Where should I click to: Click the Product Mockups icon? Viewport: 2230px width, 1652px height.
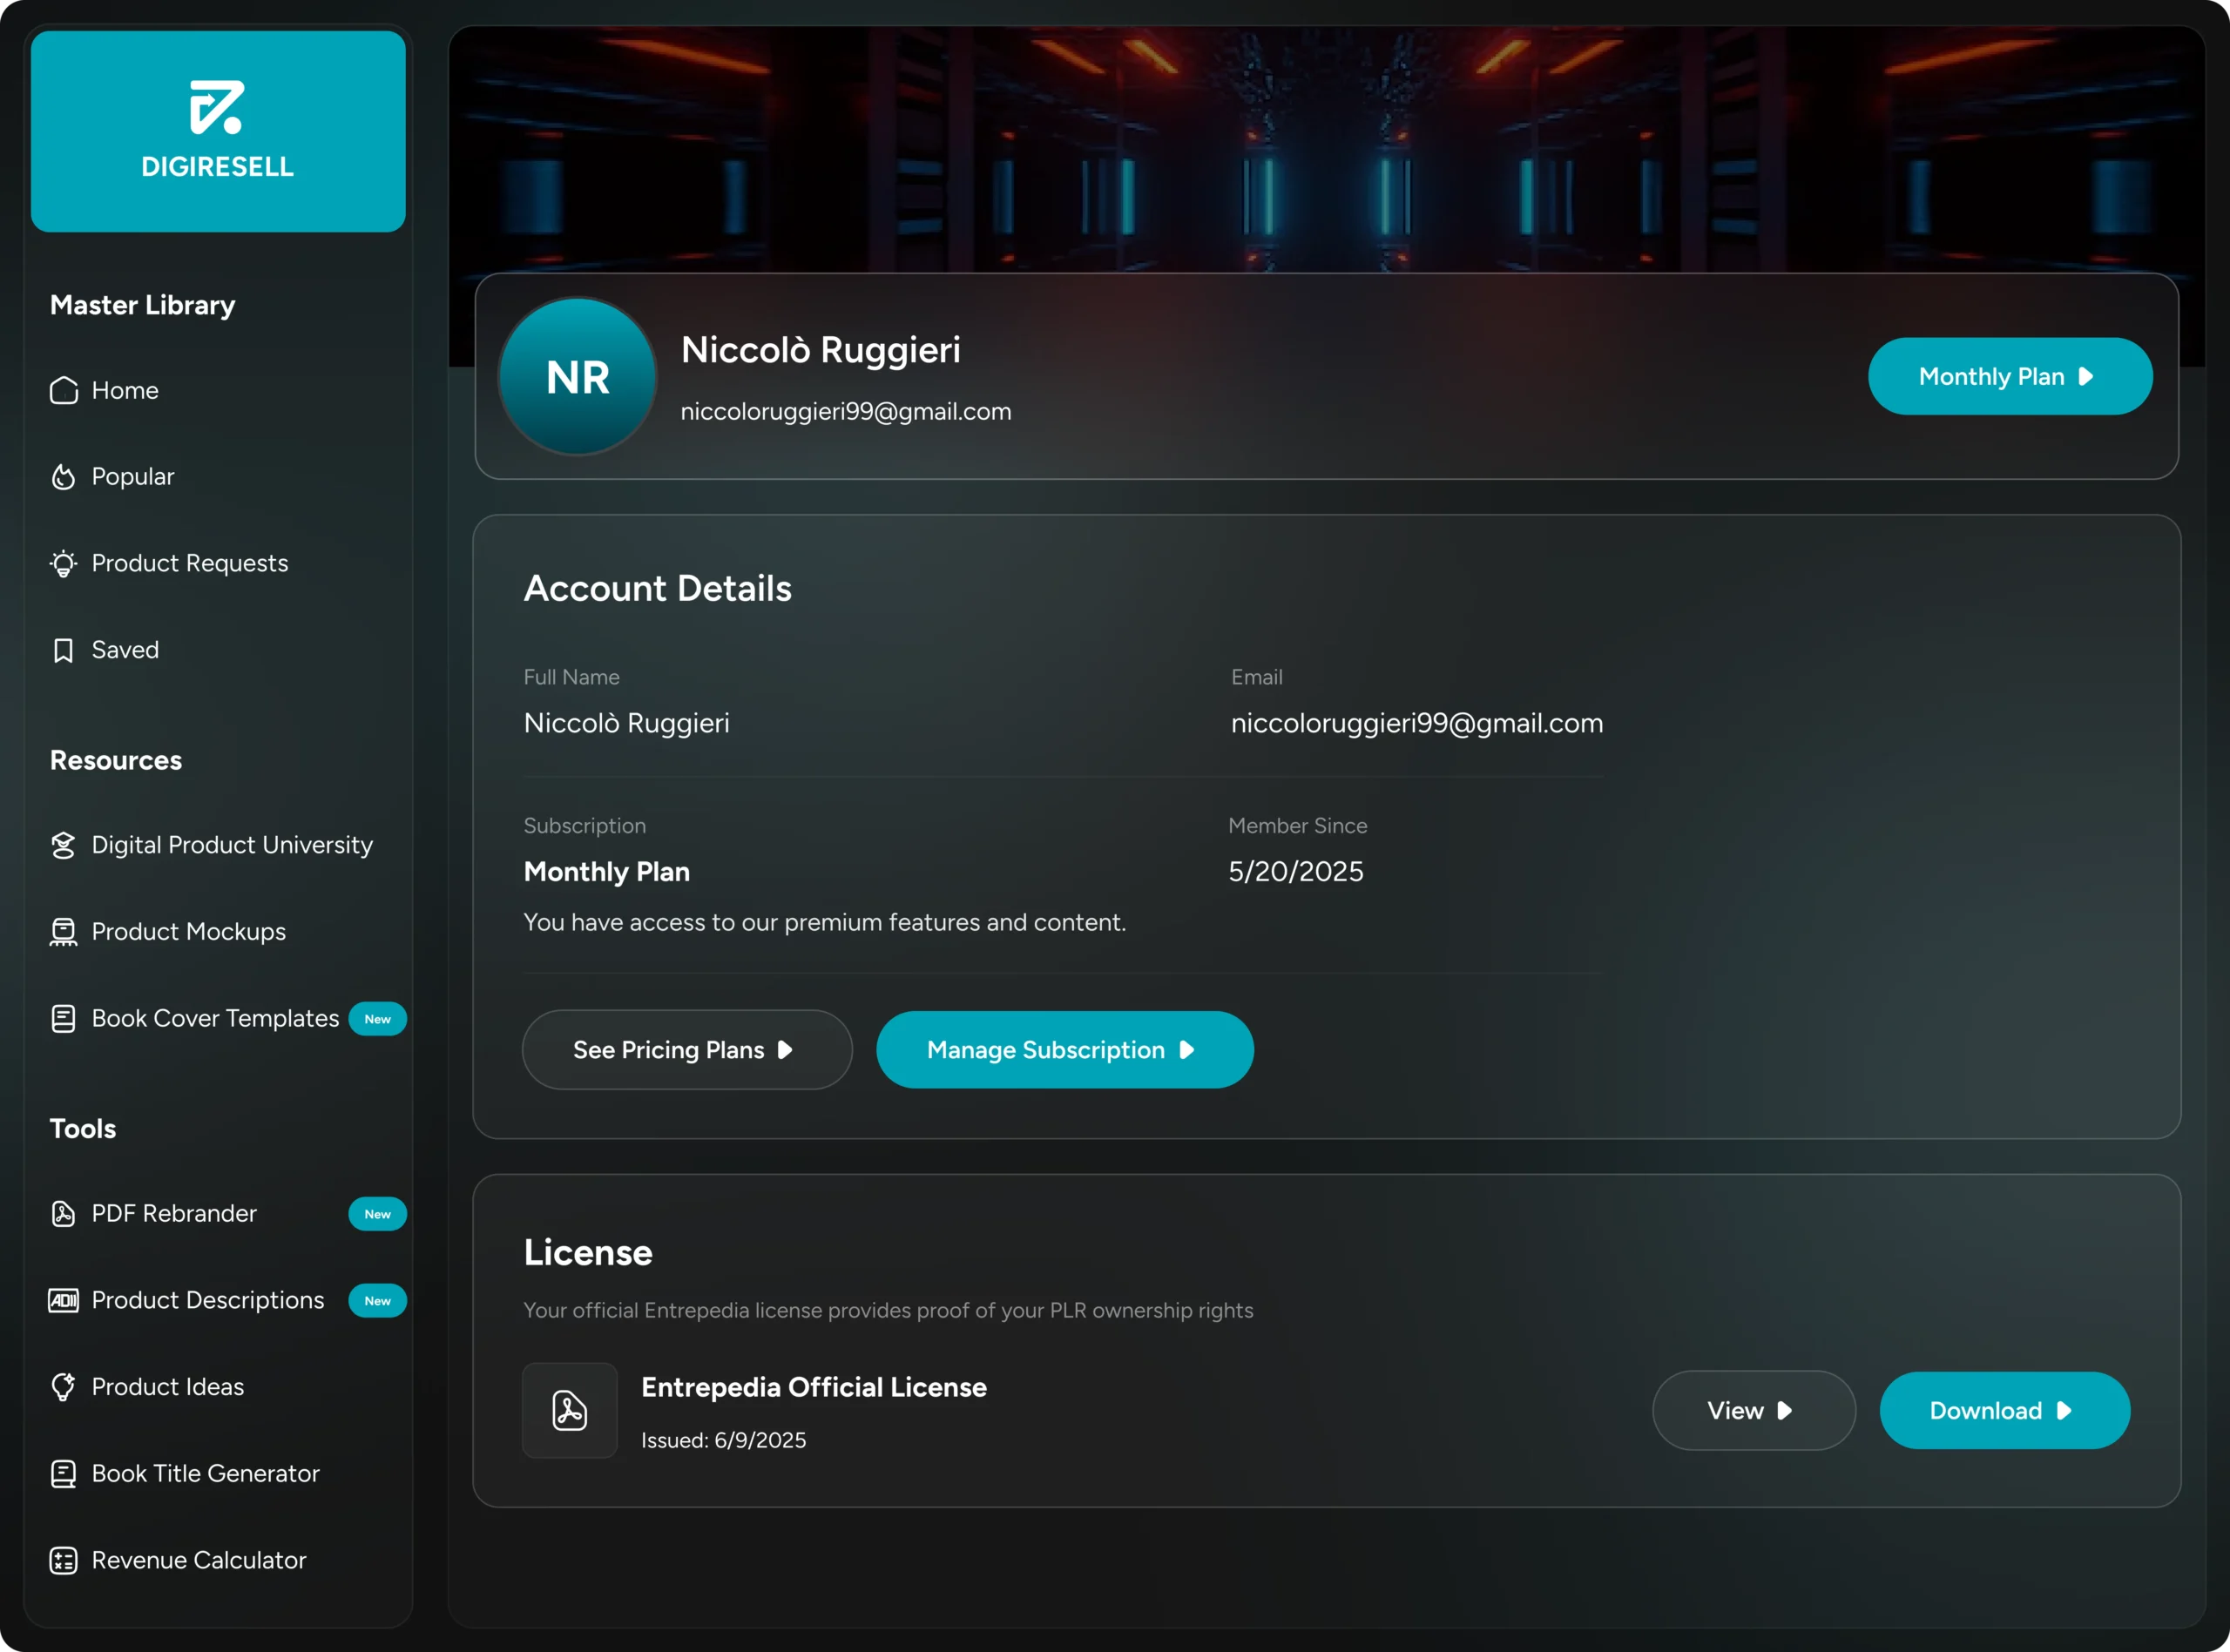pyautogui.click(x=63, y=932)
